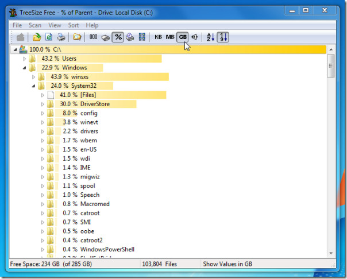Click the scrollbar down arrow
This screenshot has height=279, width=347.
point(331,253)
